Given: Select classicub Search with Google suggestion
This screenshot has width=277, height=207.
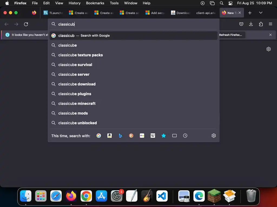Looking at the screenshot, I should pyautogui.click(x=134, y=36).
